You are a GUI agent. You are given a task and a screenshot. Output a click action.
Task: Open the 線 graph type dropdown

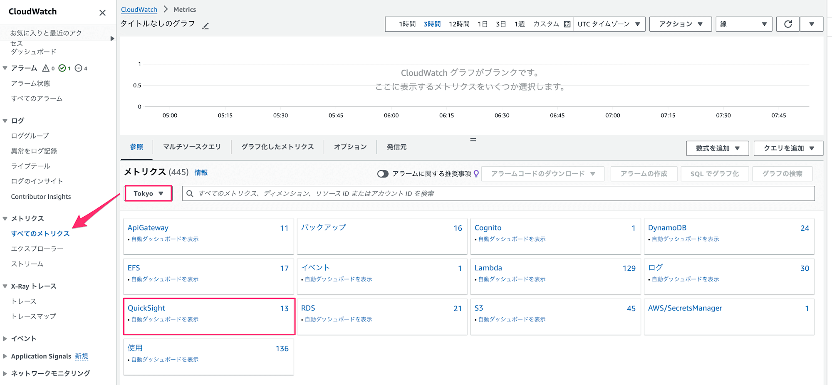pos(744,24)
